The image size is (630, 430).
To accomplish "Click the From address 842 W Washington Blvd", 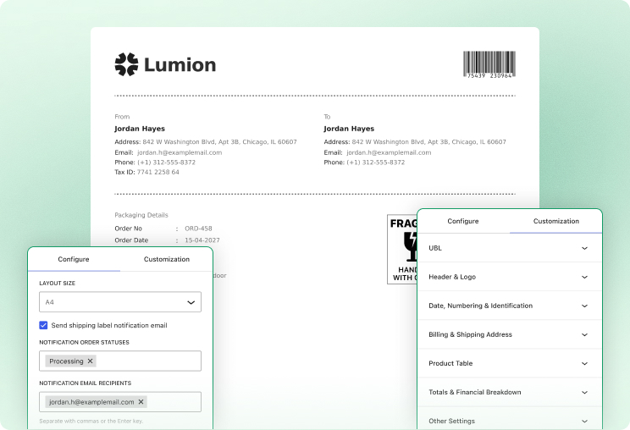I will (x=220, y=141).
